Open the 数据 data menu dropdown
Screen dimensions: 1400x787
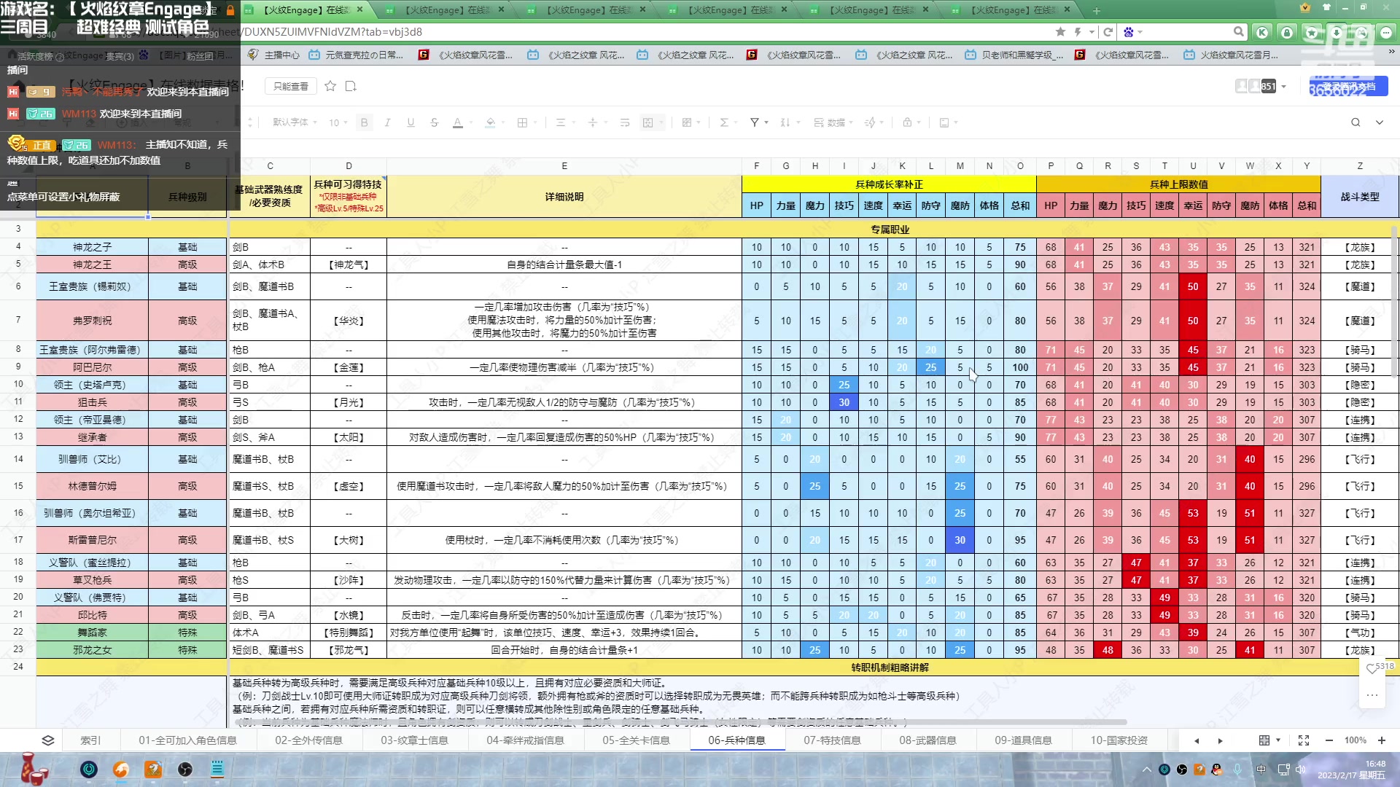point(833,122)
